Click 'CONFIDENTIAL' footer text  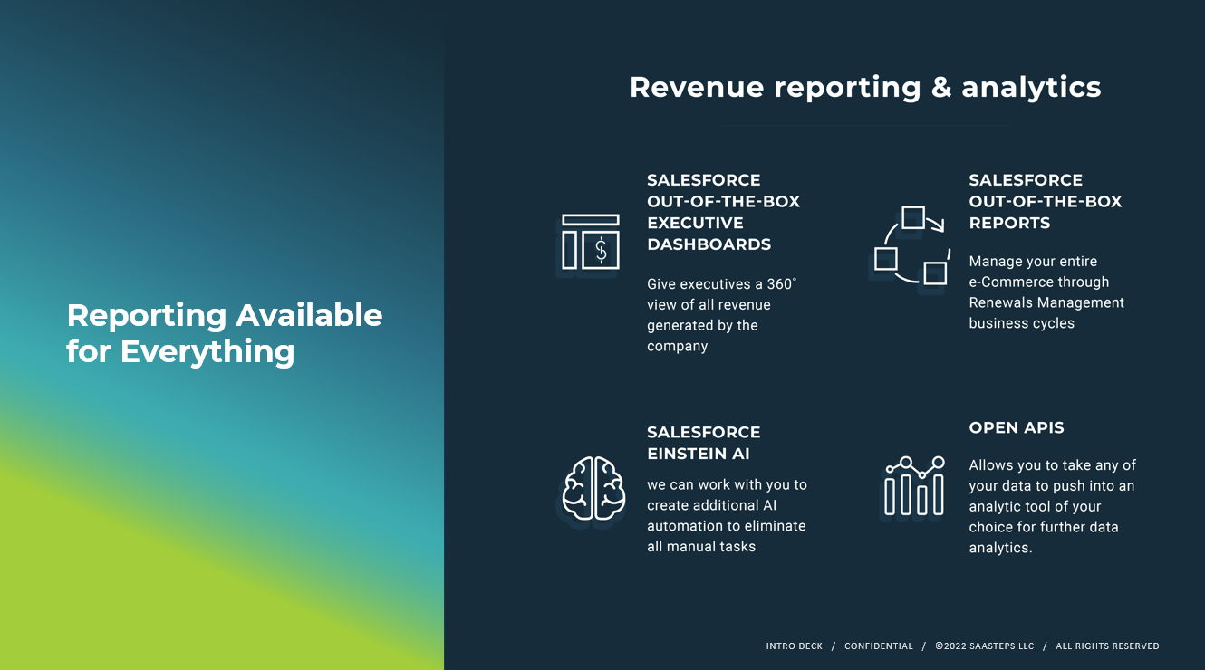[879, 646]
